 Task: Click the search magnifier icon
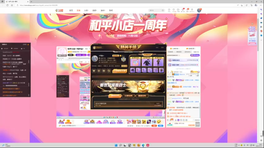163,11
